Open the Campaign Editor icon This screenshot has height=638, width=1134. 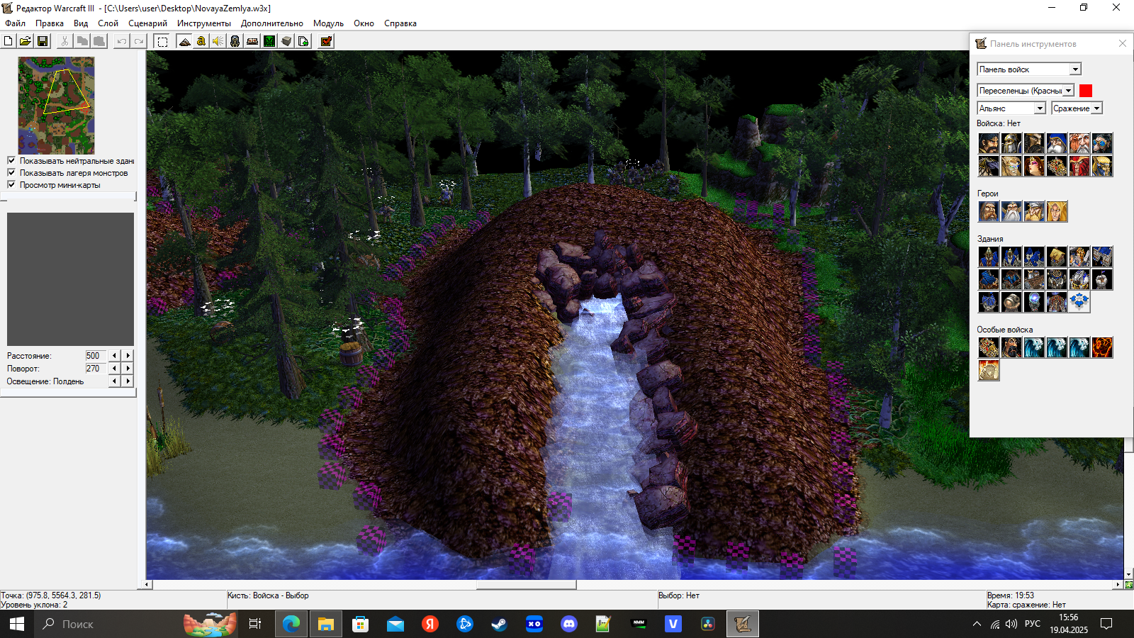252,41
